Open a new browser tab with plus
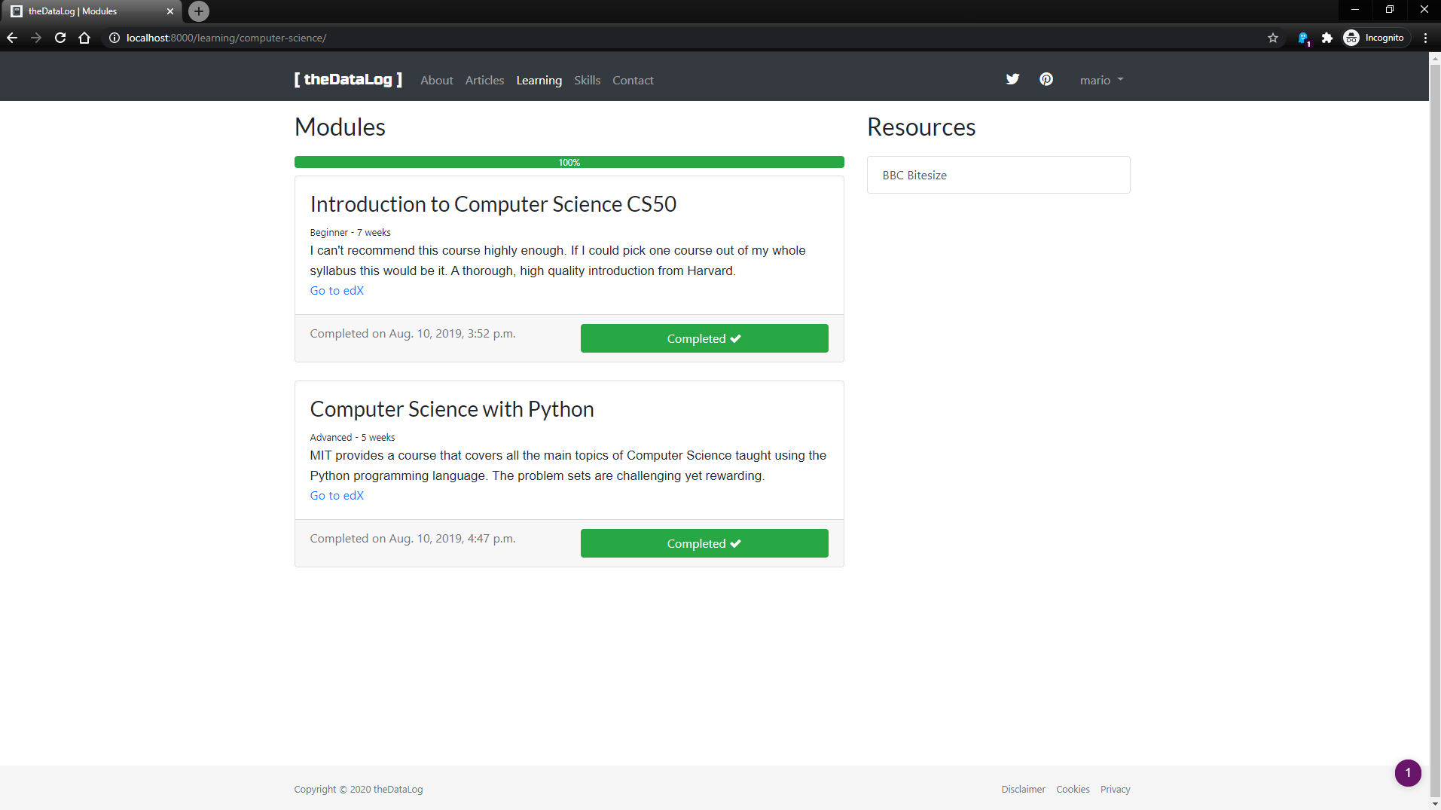The width and height of the screenshot is (1441, 810). point(199,11)
